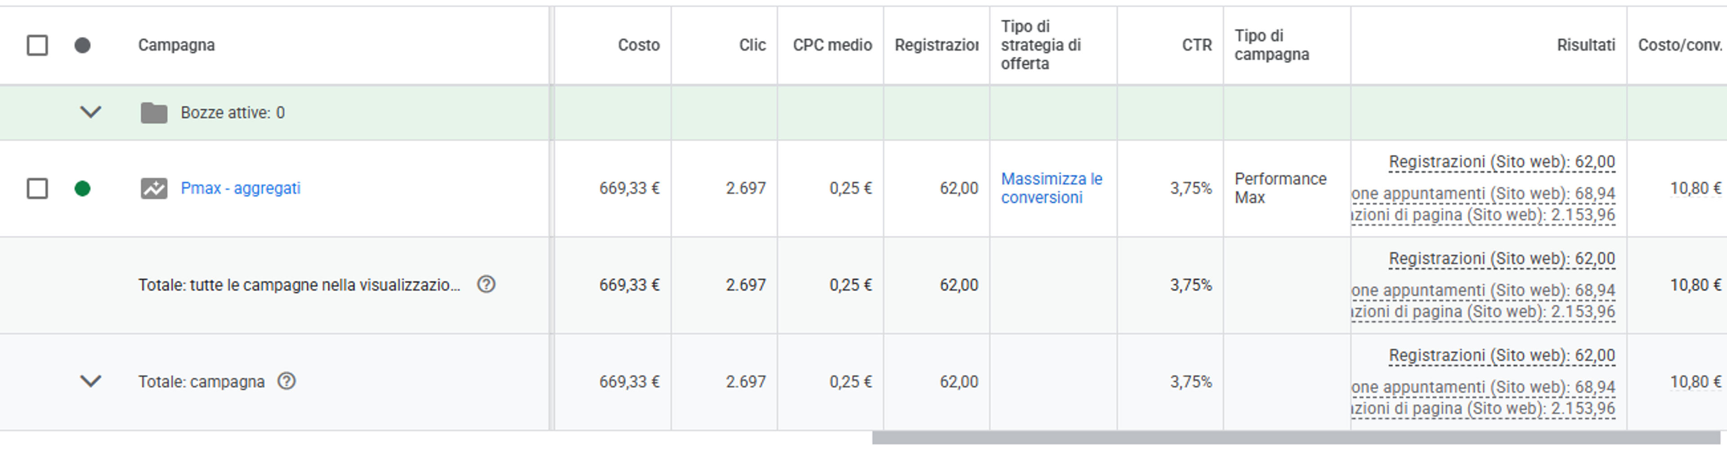Sort by the Costo/conv. column header
The image size is (1727, 460).
pyautogui.click(x=1680, y=45)
